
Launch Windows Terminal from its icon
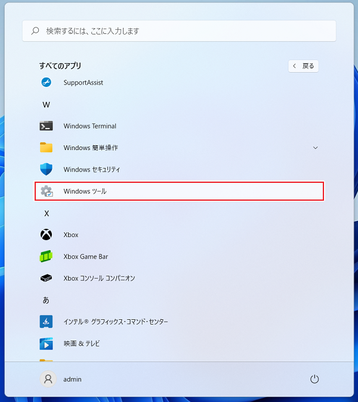pos(46,126)
